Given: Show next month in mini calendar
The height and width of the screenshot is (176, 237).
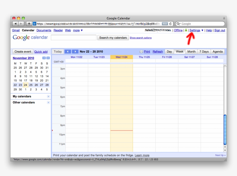Looking at the screenshot, I should [48, 58].
